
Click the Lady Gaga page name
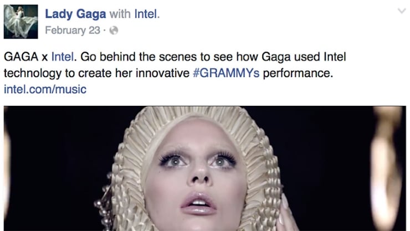point(75,14)
